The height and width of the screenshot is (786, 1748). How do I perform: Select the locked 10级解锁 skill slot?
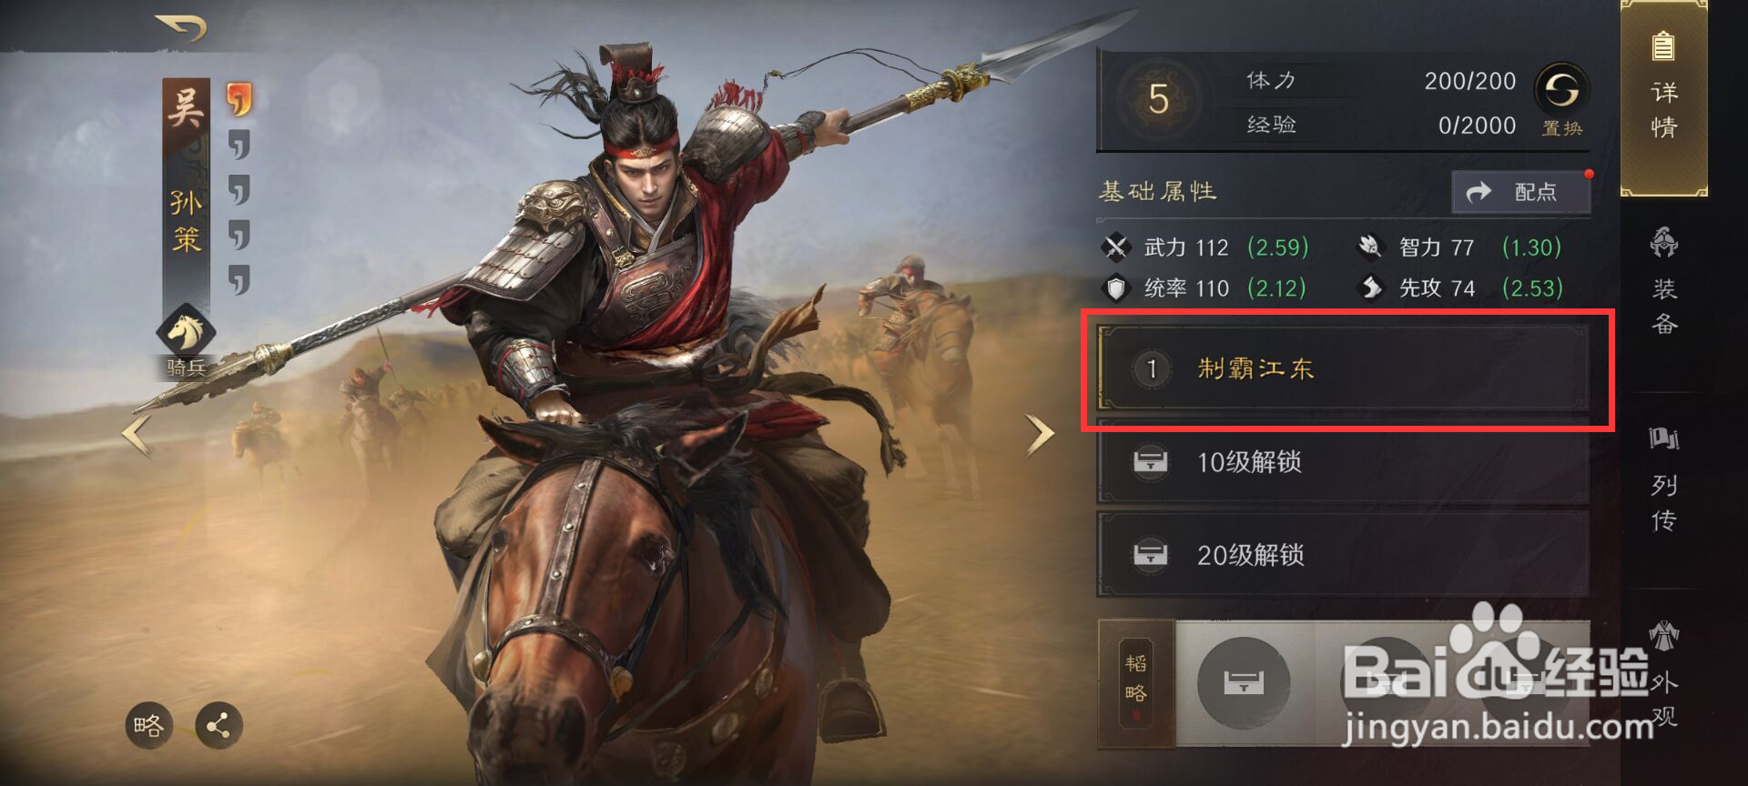[x=1344, y=462]
